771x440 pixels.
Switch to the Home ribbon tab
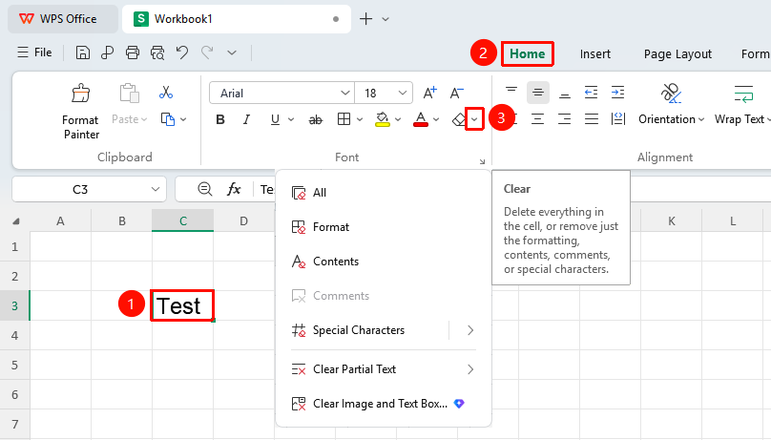click(527, 53)
